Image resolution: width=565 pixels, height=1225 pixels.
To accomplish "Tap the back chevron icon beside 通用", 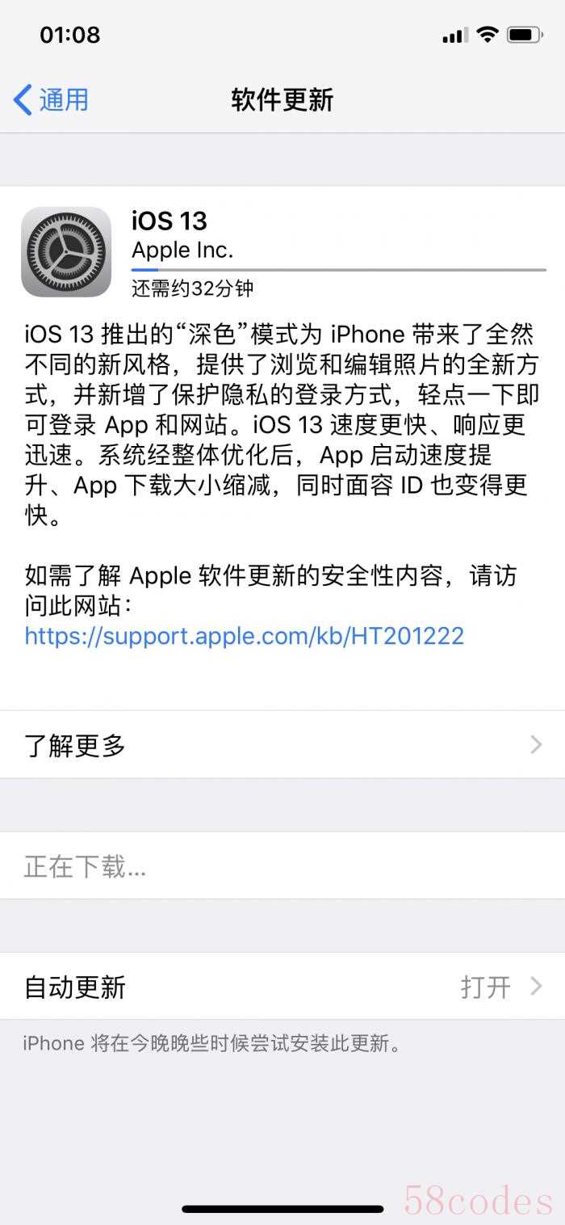I will point(23,100).
